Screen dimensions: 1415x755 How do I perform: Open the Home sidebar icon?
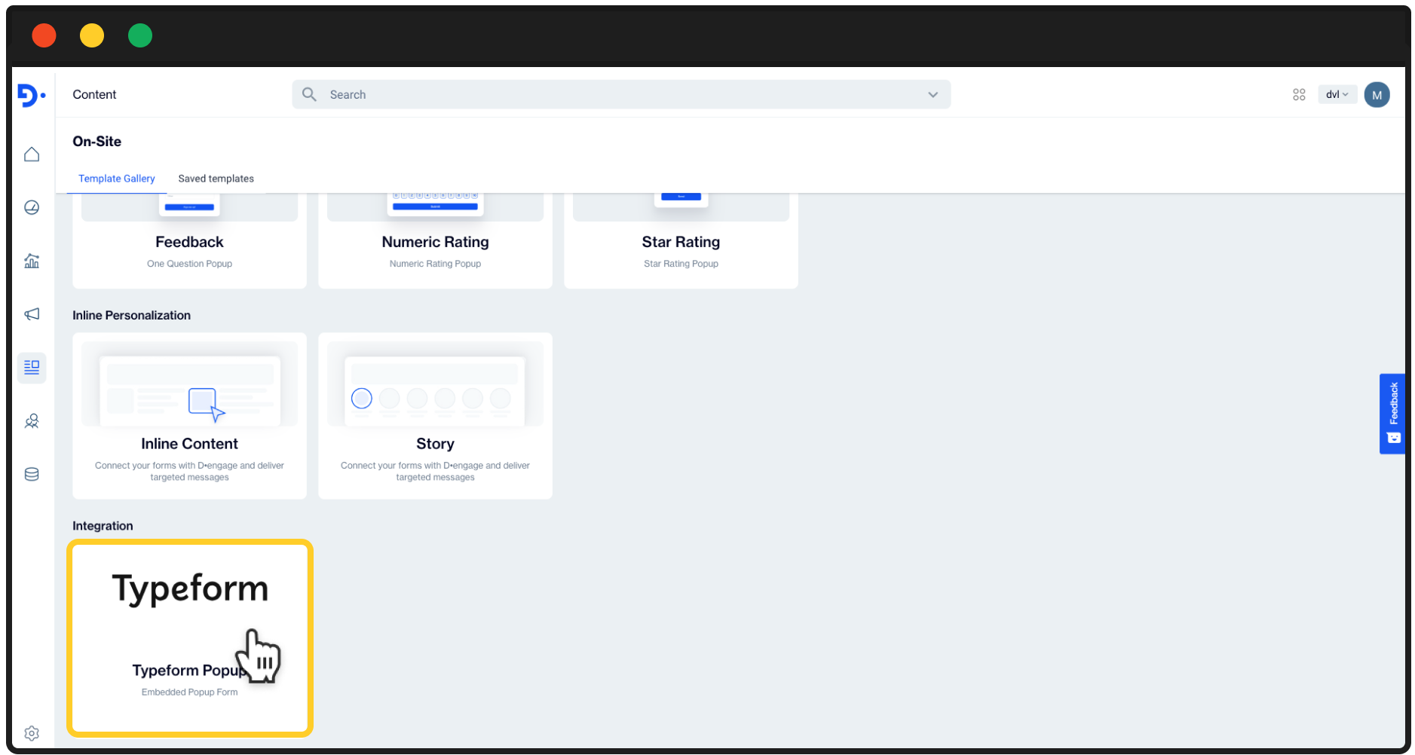tap(32, 154)
